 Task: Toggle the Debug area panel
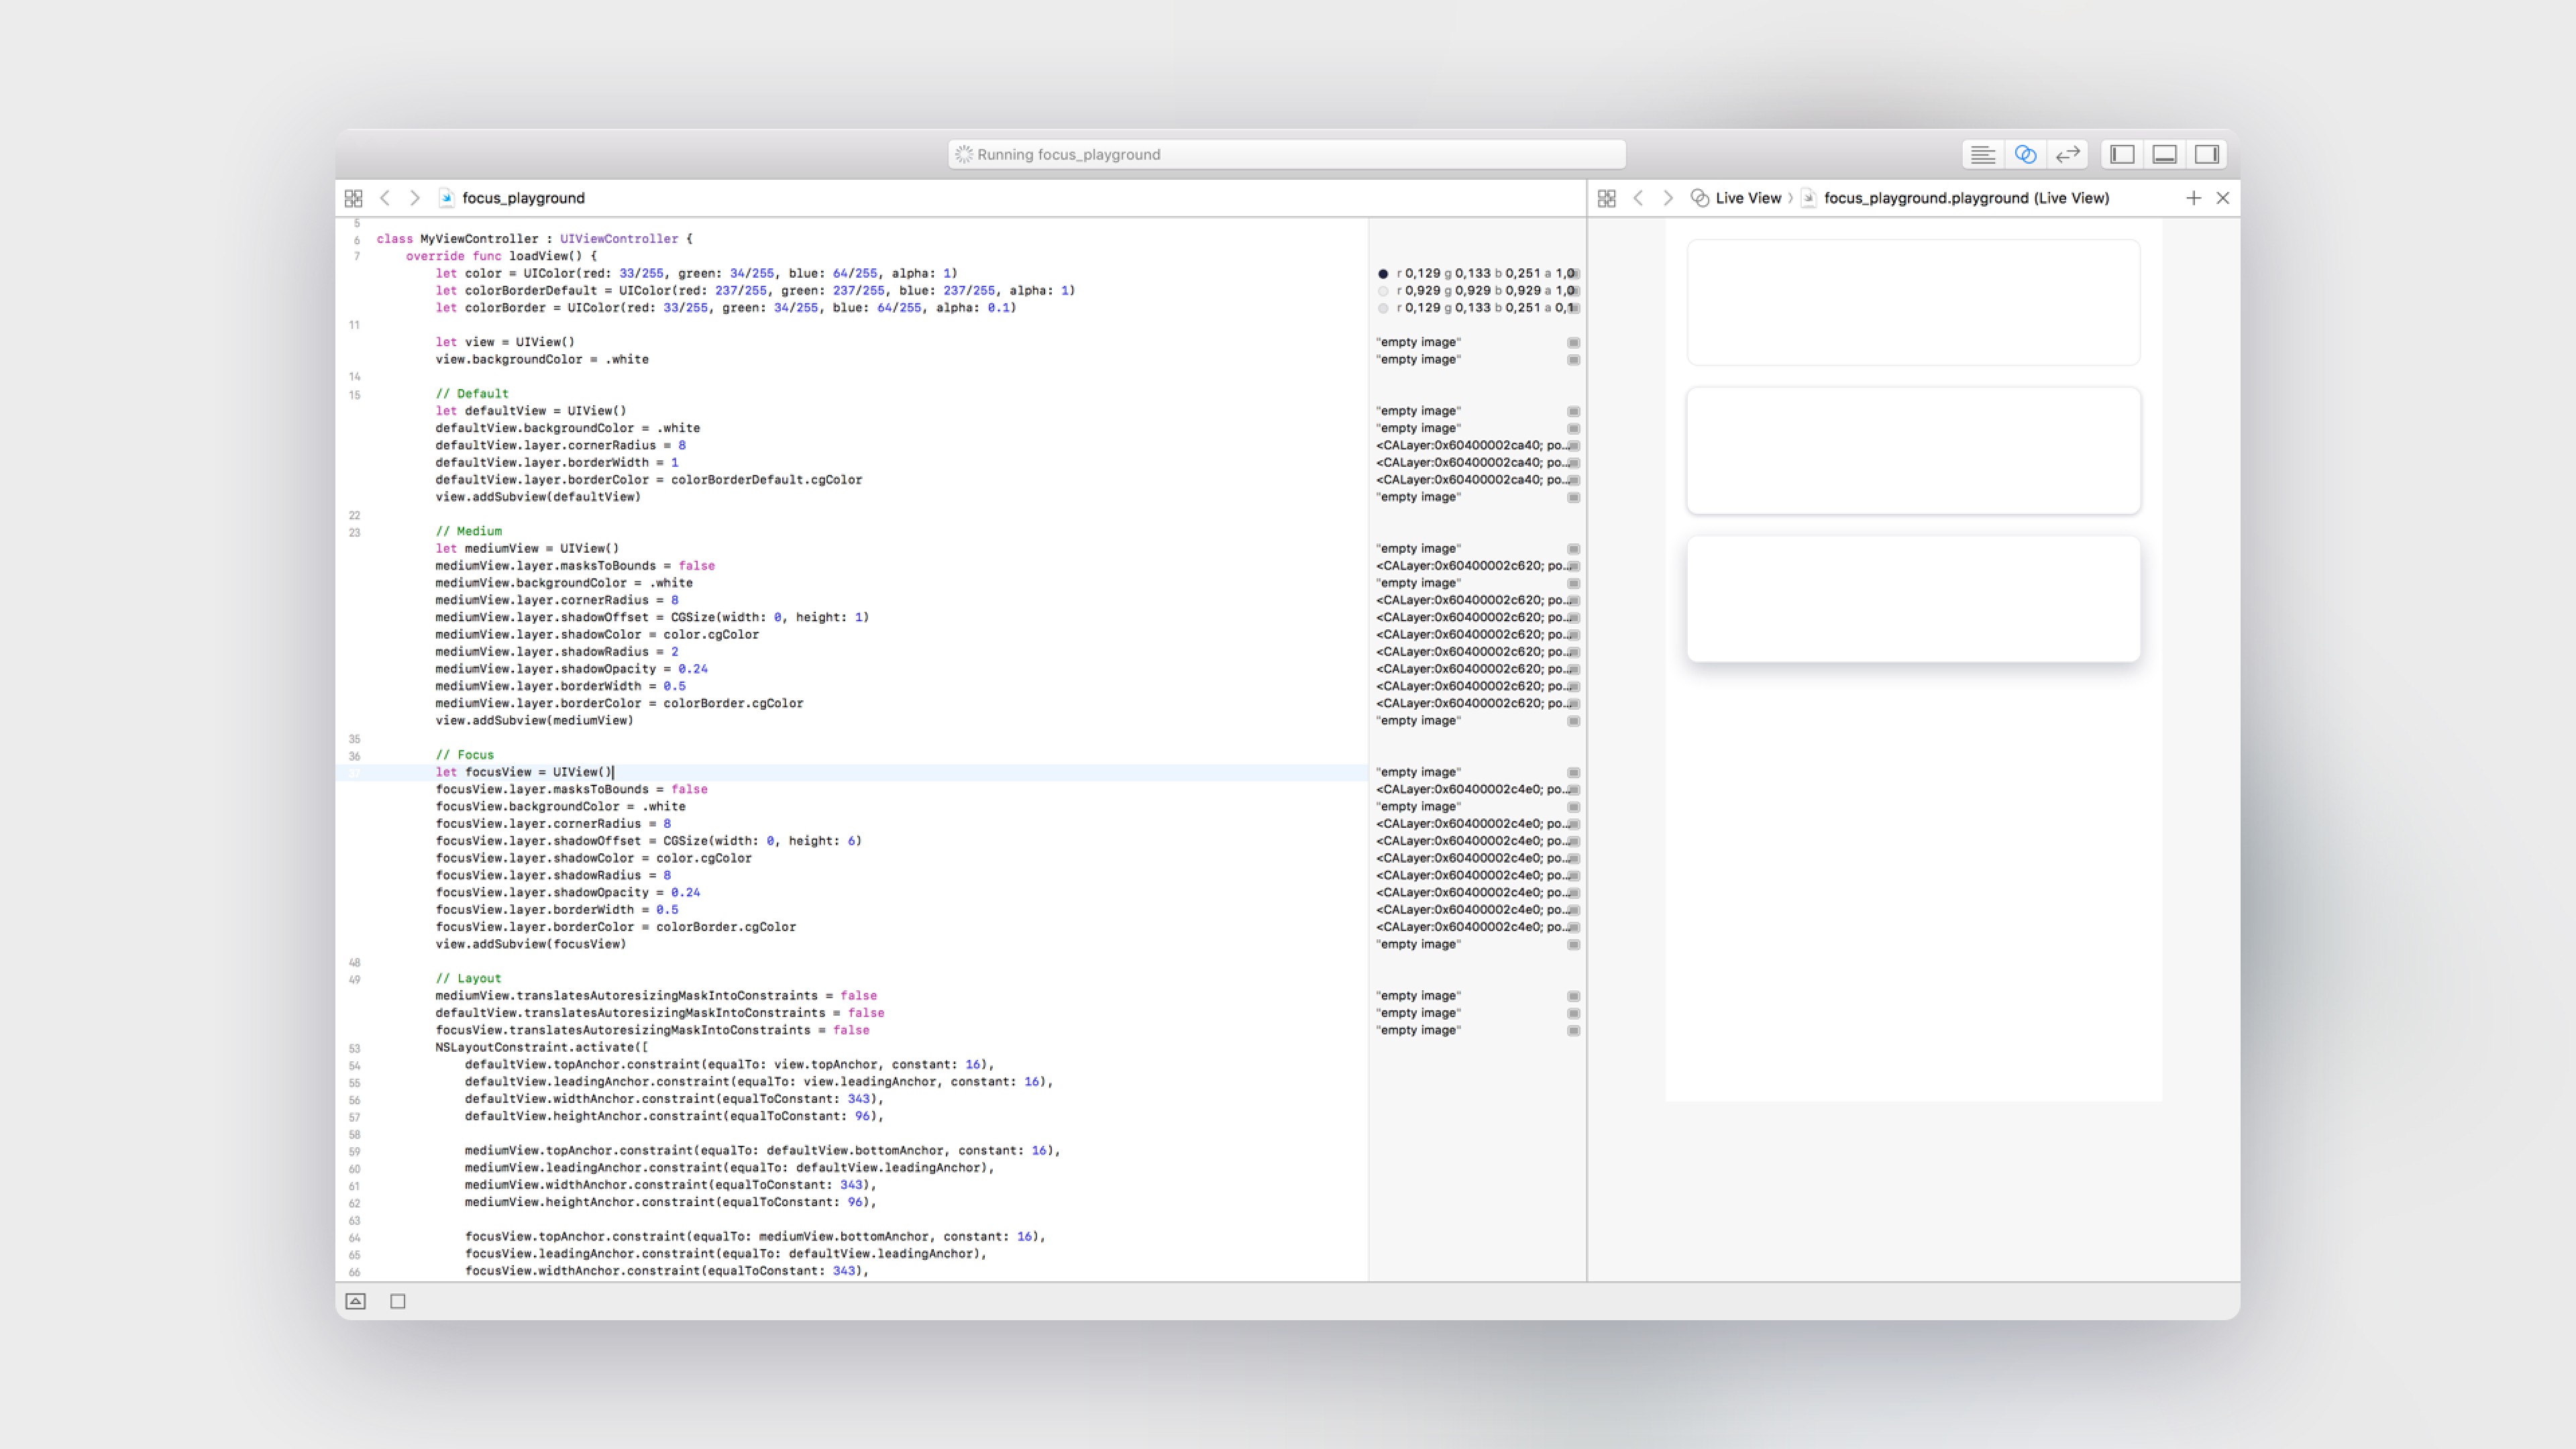pyautogui.click(x=2164, y=154)
